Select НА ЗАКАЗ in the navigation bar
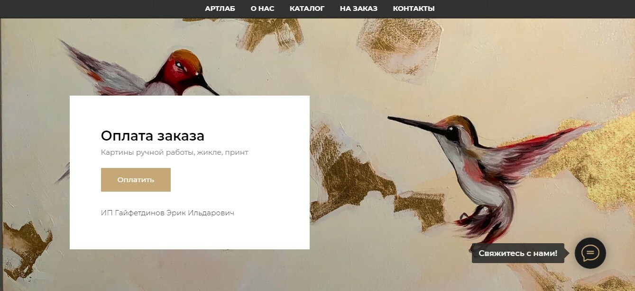 click(x=359, y=9)
